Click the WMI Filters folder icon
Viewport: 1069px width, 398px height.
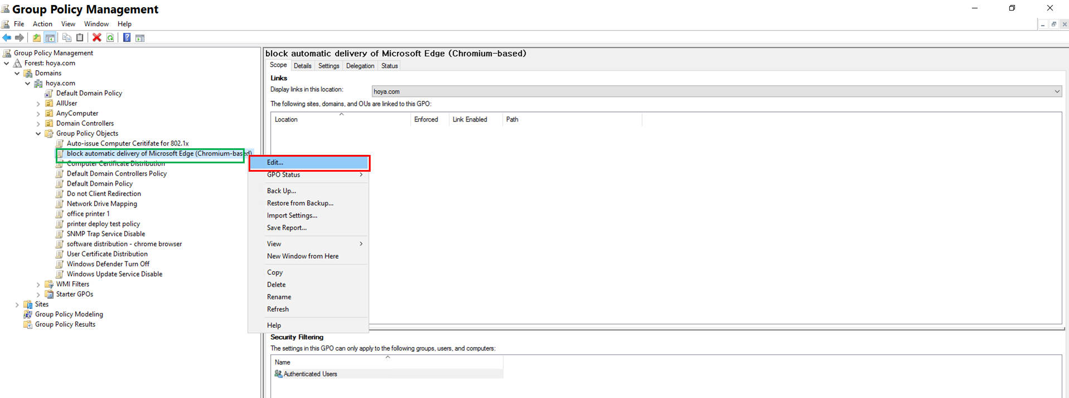pos(49,284)
